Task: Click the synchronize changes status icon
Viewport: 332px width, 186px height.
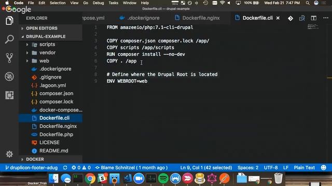Action: tap(65, 167)
